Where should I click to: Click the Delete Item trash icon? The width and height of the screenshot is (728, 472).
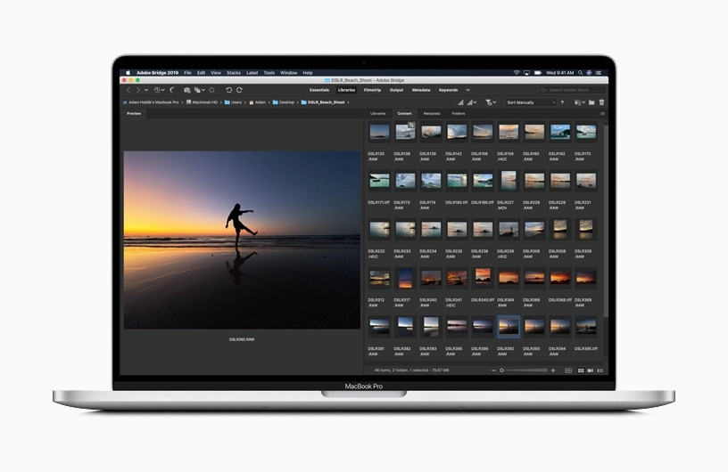tap(601, 102)
